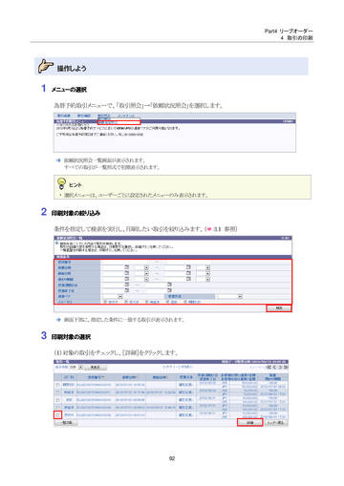
Task: Open the first-row right calendar icon
Action: click(188, 267)
